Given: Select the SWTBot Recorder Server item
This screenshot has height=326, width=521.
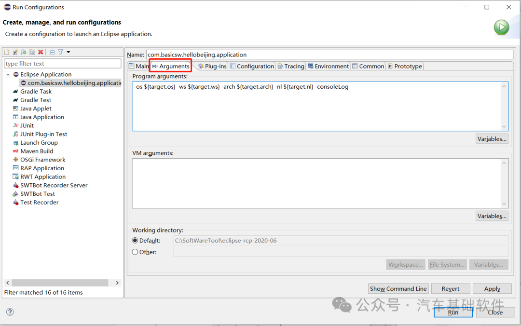Looking at the screenshot, I should click(x=54, y=186).
